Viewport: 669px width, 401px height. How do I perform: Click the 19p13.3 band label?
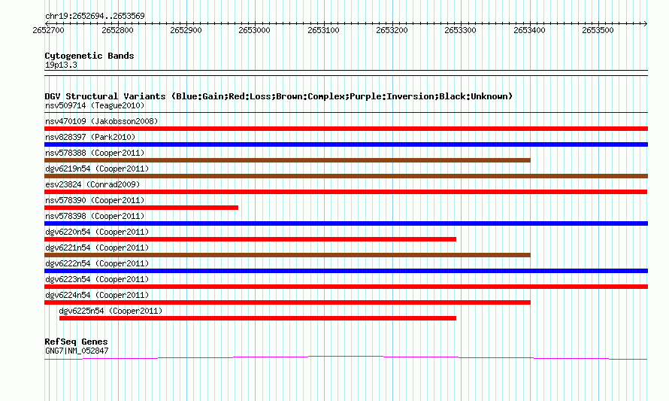[x=61, y=65]
